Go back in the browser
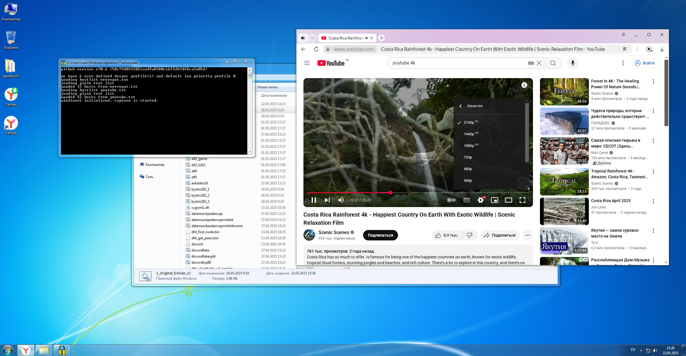The width and height of the screenshot is (686, 356). point(303,49)
